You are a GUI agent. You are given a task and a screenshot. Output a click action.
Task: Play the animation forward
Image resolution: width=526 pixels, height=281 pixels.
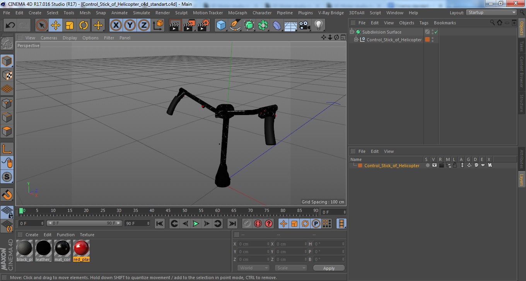[x=196, y=223]
